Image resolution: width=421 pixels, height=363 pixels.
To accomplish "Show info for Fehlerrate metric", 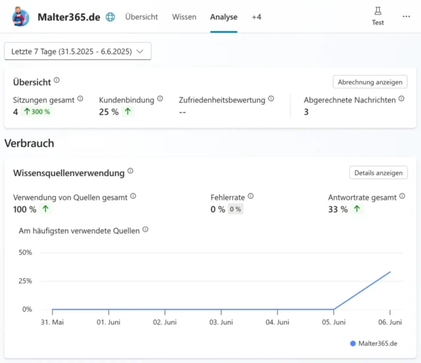I will point(251,196).
